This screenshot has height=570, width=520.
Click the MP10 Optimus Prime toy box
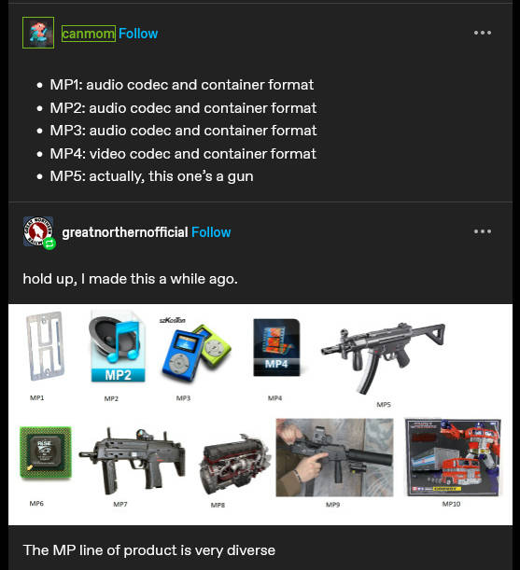click(x=453, y=457)
